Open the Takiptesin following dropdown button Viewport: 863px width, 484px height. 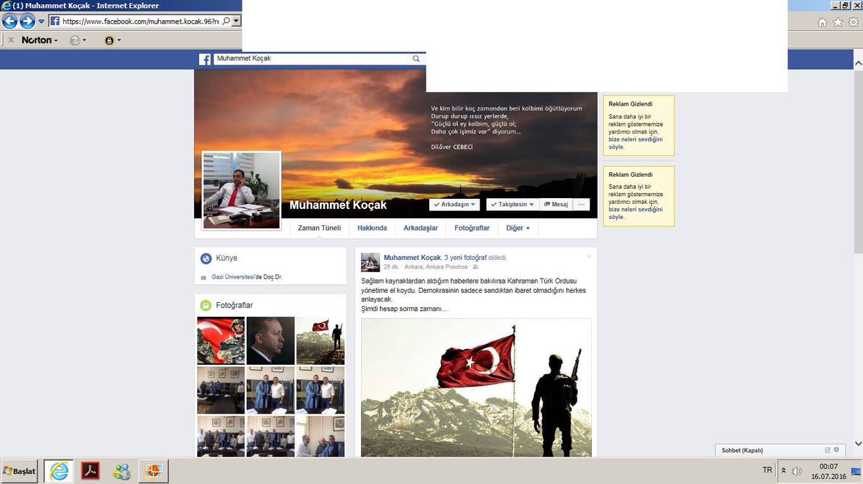[512, 205]
